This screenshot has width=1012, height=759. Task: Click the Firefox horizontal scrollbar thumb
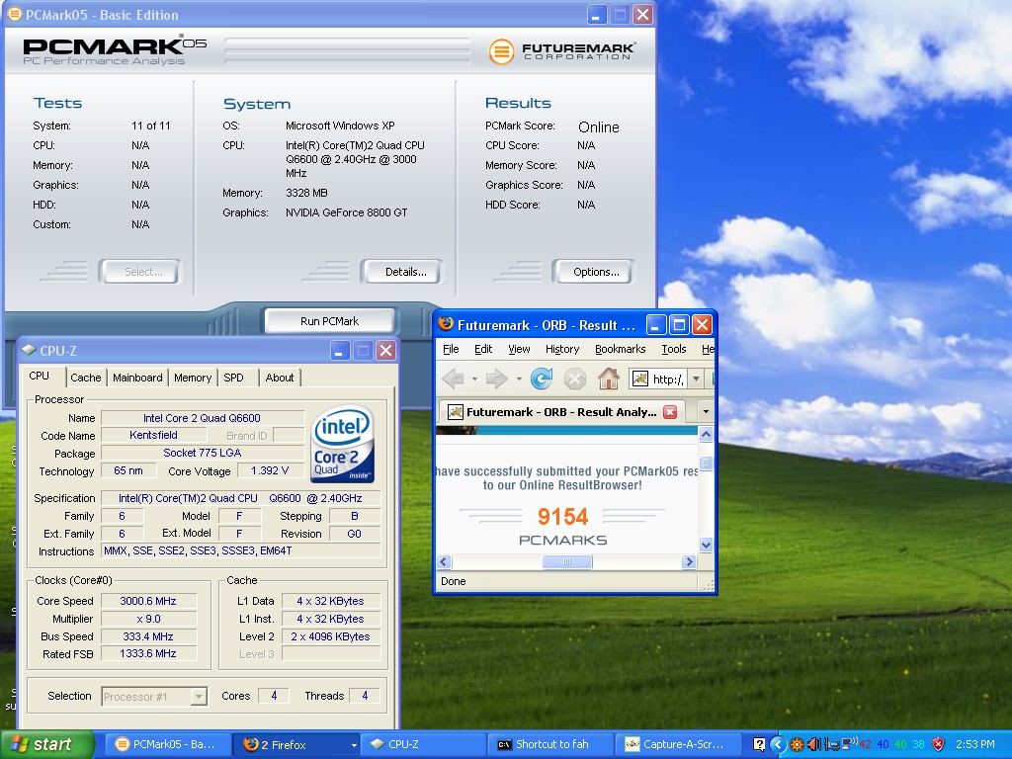567,562
